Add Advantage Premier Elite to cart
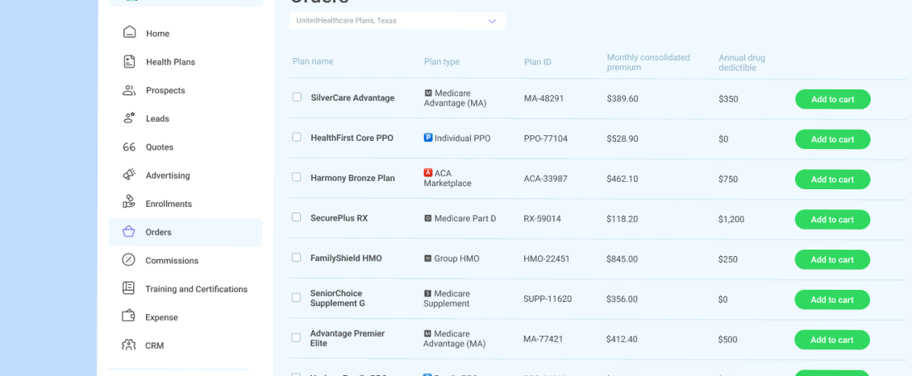 [832, 340]
